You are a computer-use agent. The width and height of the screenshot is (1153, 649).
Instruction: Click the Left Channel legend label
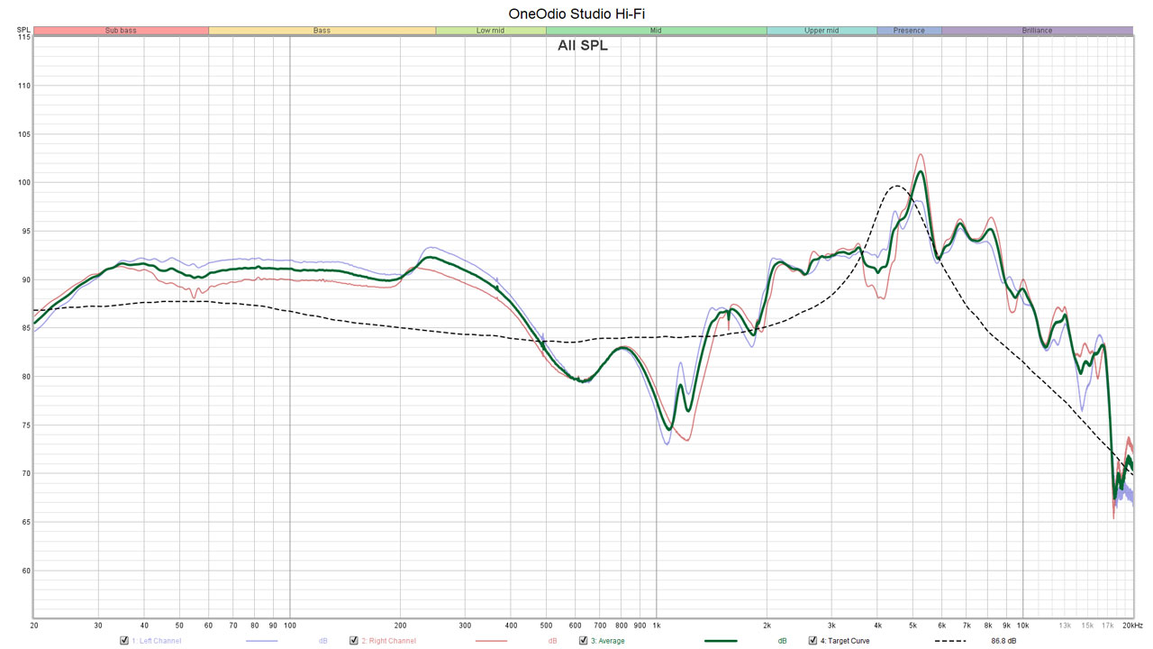pyautogui.click(x=156, y=641)
